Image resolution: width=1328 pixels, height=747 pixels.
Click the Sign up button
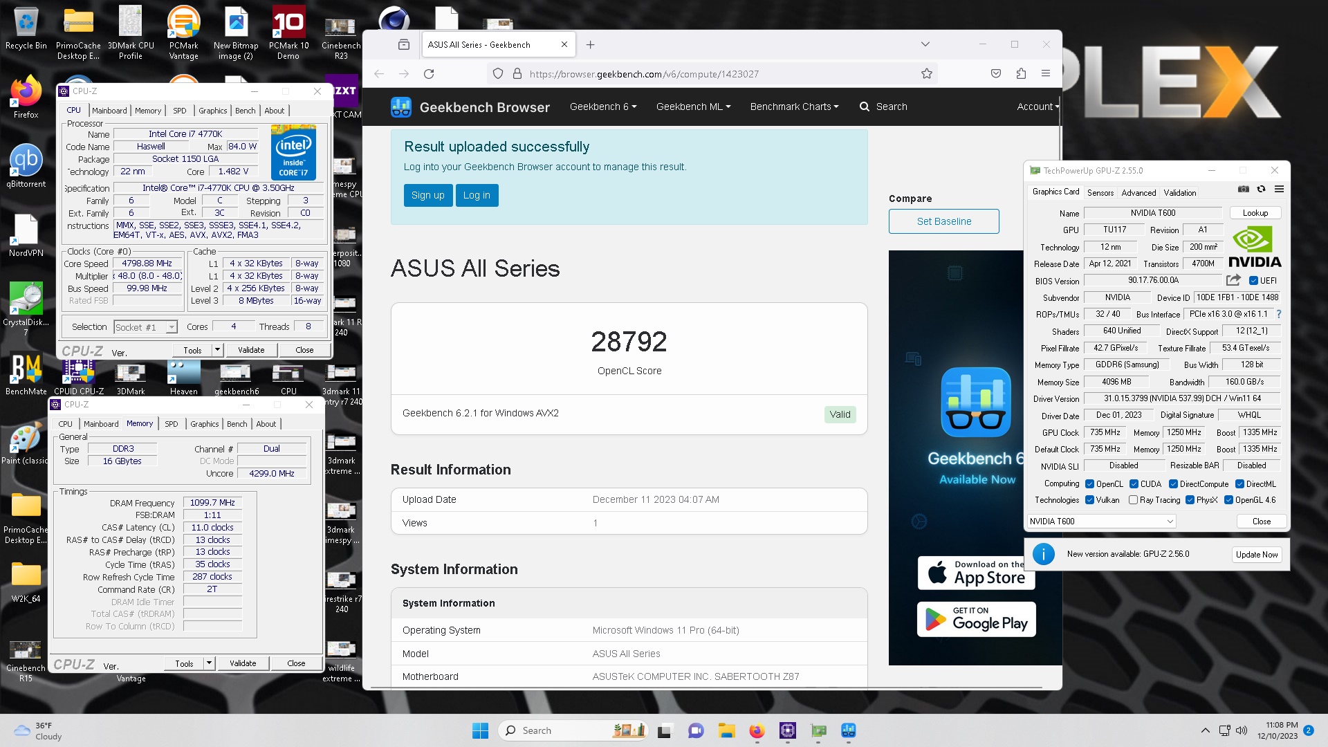click(428, 195)
